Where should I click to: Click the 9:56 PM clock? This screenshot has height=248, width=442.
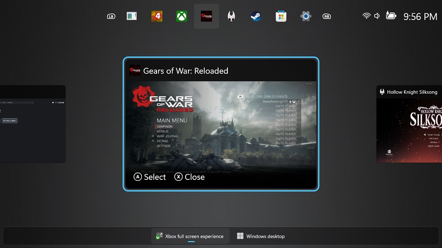pyautogui.click(x=420, y=17)
